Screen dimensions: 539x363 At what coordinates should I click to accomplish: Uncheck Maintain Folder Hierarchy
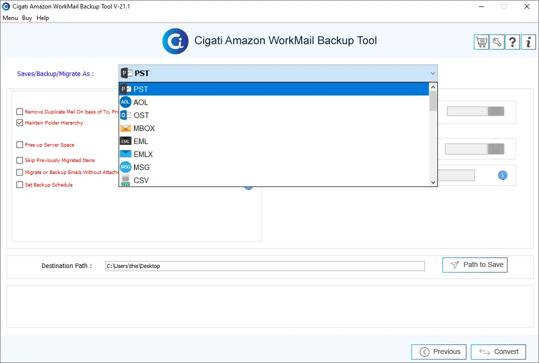tap(20, 122)
